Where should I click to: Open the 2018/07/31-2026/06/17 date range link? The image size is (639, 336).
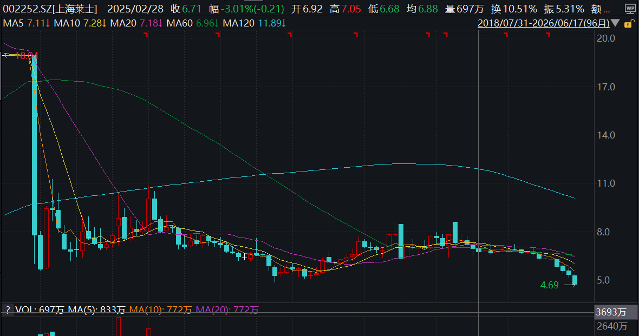[x=544, y=23]
